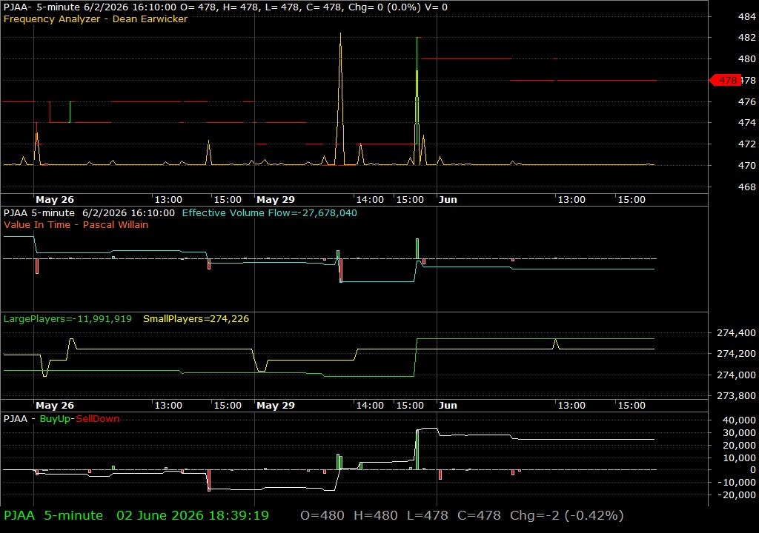Viewport: 759px width, 533px height.
Task: Click the 20,000 axis value in bottom panel
Action: pyautogui.click(x=739, y=445)
